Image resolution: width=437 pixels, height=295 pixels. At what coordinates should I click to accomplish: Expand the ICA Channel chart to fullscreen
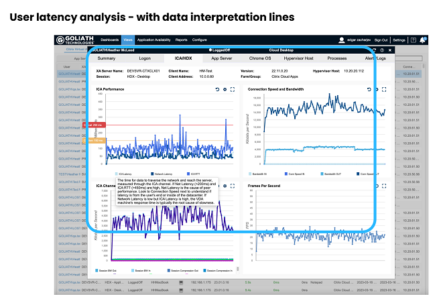pos(233,186)
